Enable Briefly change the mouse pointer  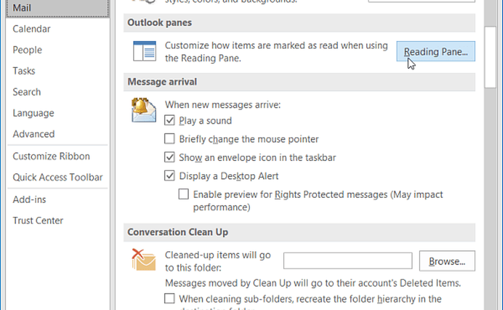click(x=170, y=139)
